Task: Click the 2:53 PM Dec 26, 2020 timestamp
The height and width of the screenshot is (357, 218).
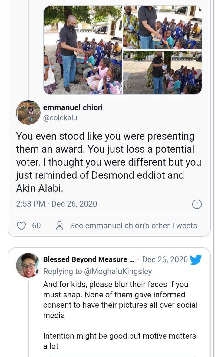Action: (57, 204)
